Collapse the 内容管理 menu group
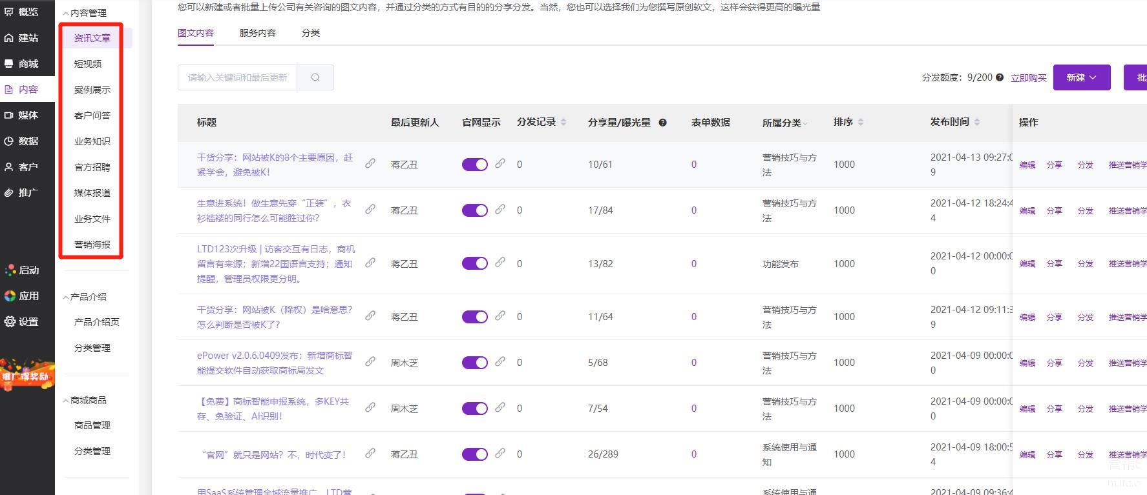The image size is (1147, 495). [84, 13]
